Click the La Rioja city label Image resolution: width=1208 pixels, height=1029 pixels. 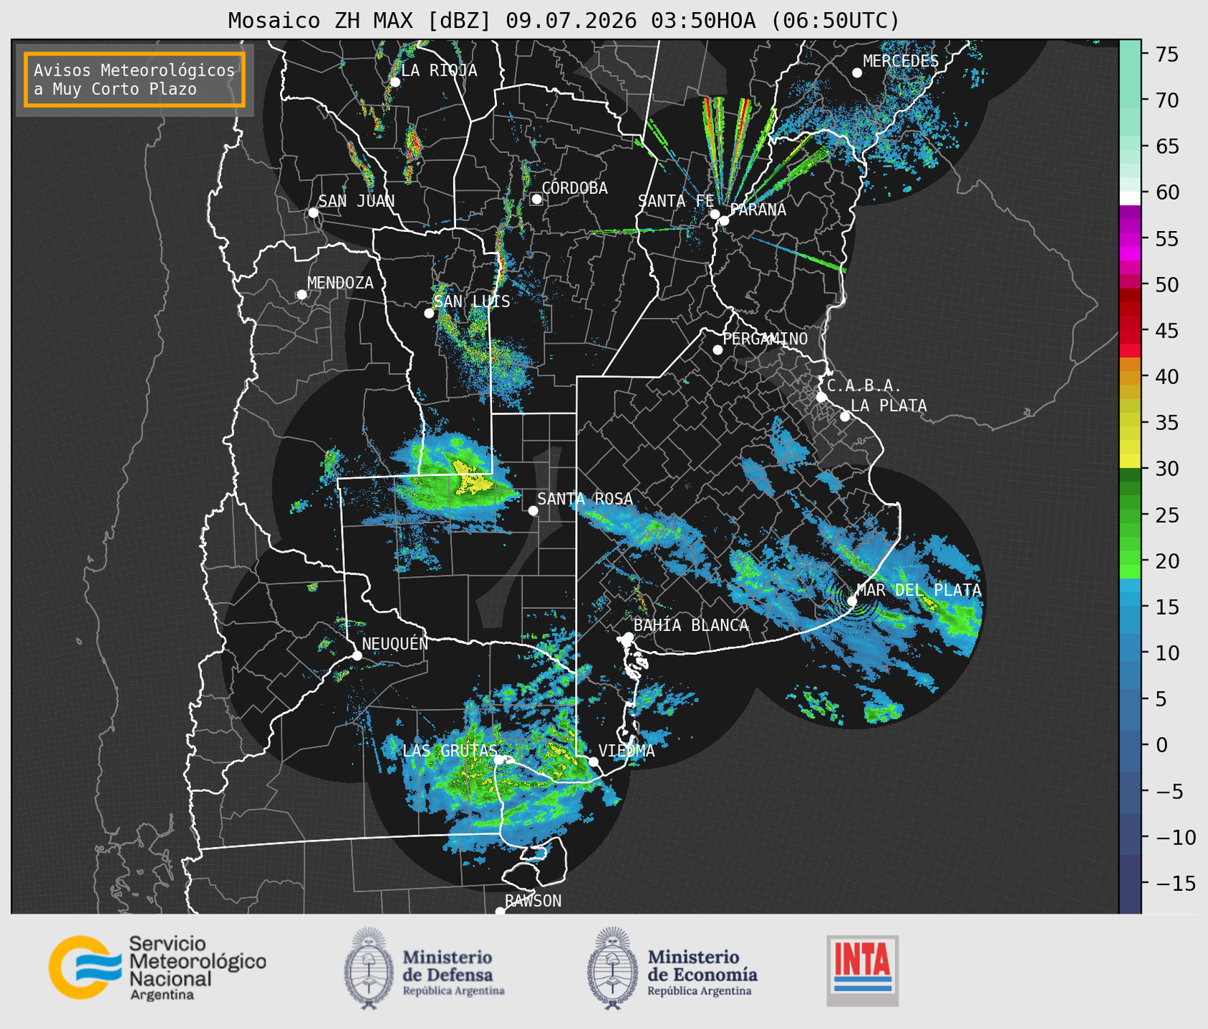(x=439, y=70)
